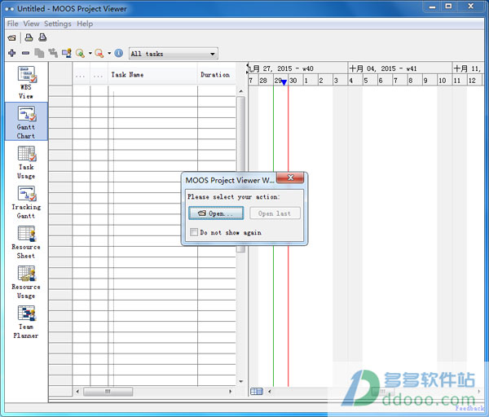Click the table scroll up arrow
Image resolution: width=489 pixels, height=417 pixels.
(x=240, y=91)
